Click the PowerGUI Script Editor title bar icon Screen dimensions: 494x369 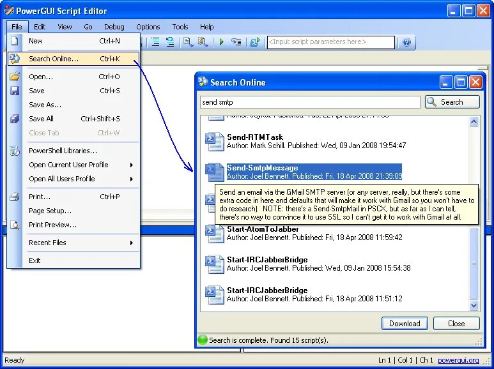pos(9,11)
